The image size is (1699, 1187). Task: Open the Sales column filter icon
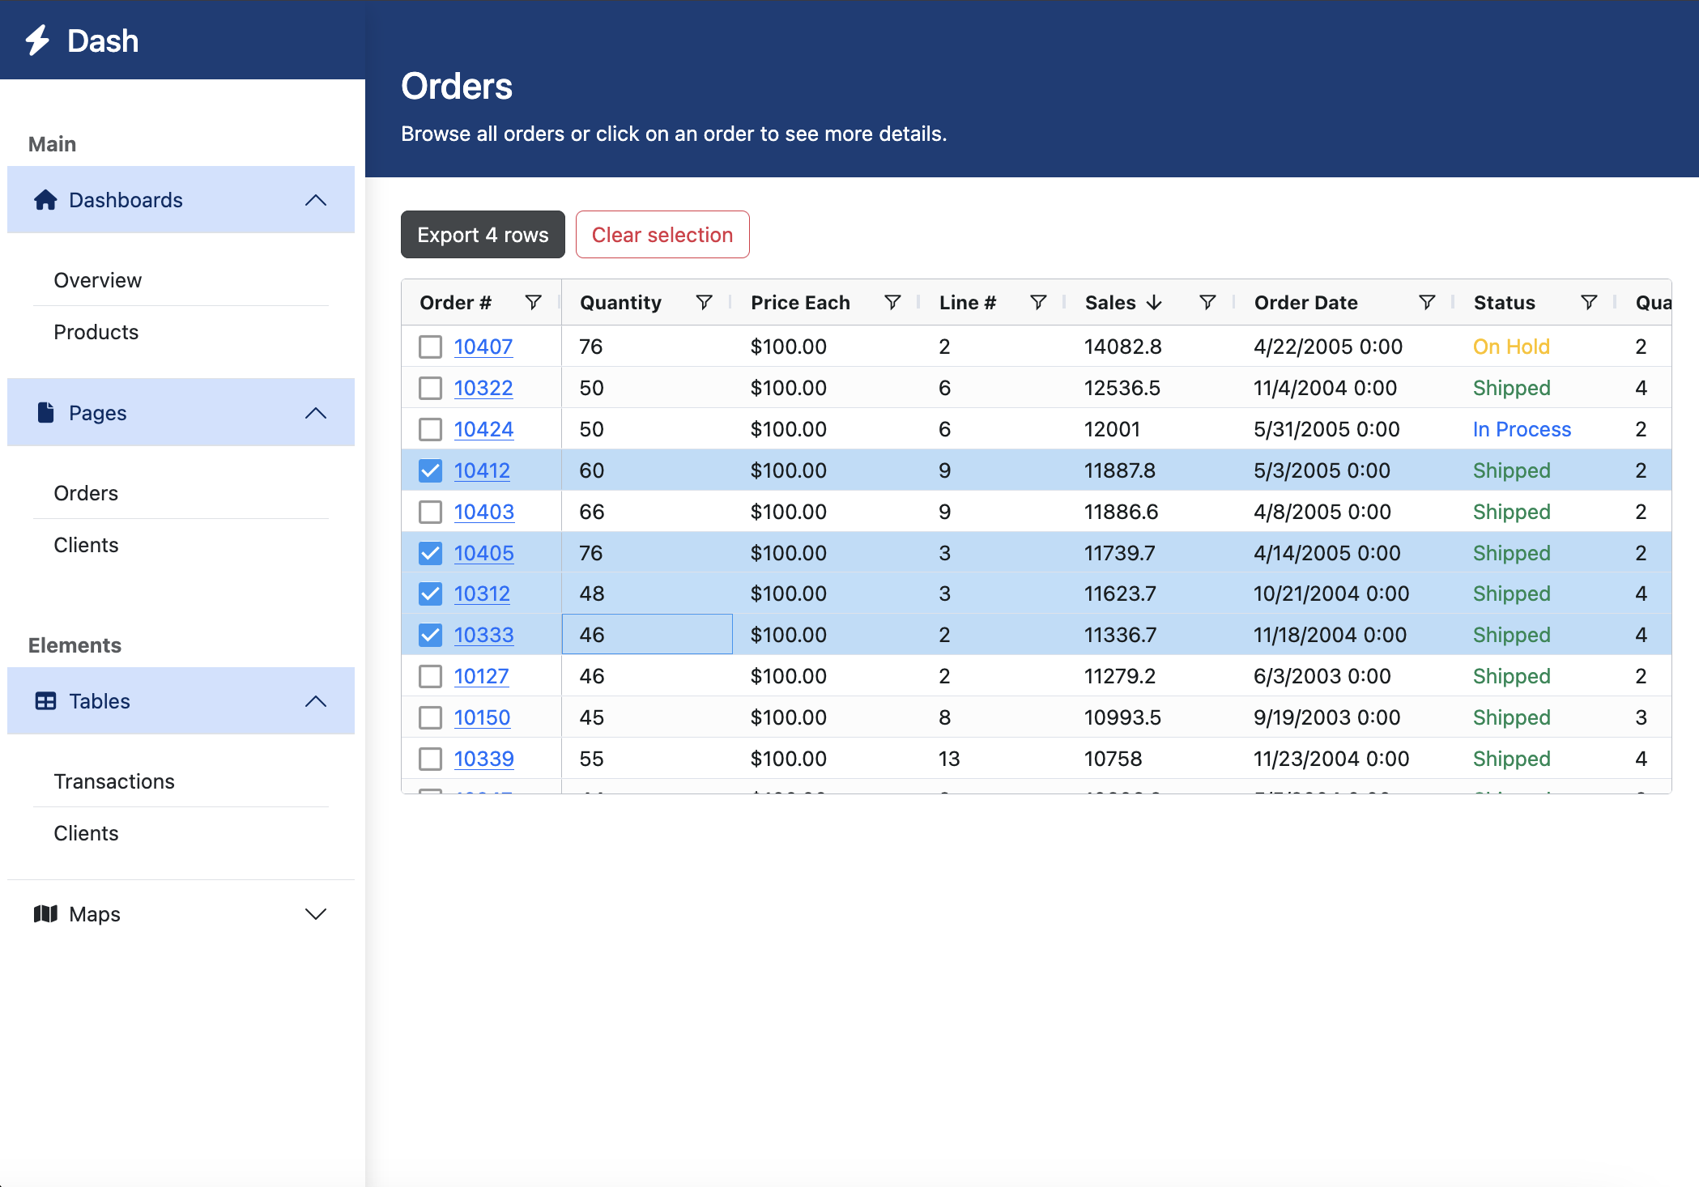point(1207,303)
